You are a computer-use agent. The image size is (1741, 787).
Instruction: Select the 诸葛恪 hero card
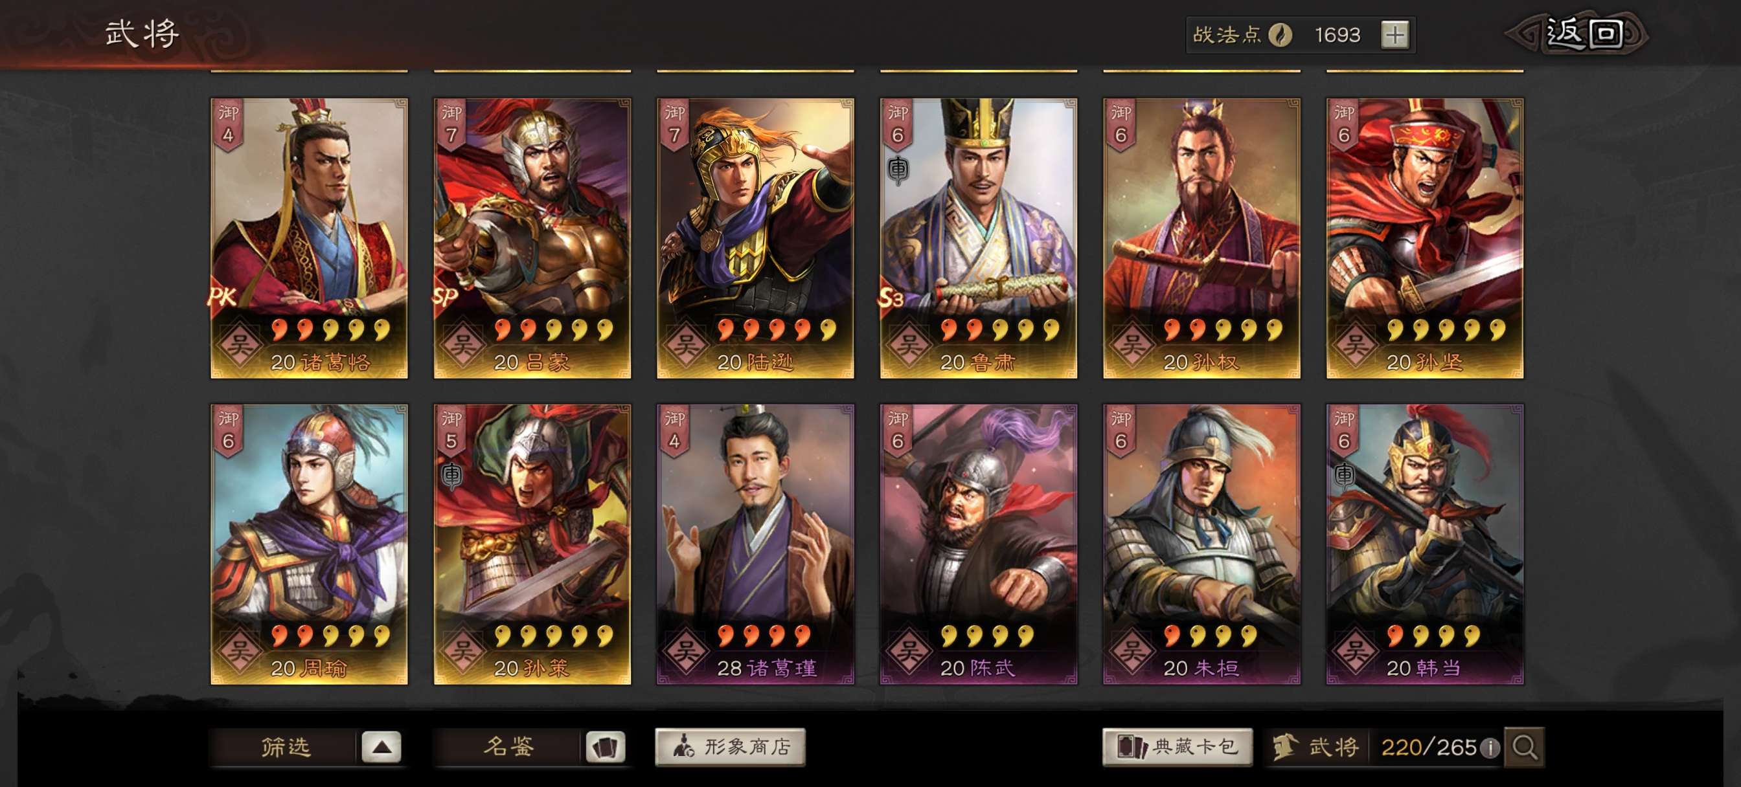coord(309,238)
